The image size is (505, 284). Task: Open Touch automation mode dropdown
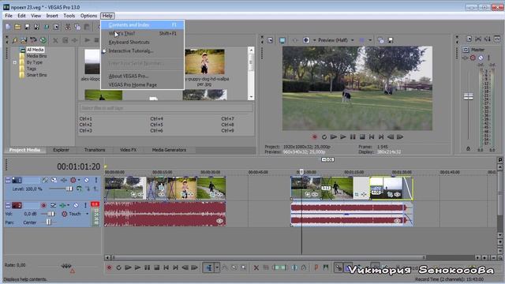[87, 214]
